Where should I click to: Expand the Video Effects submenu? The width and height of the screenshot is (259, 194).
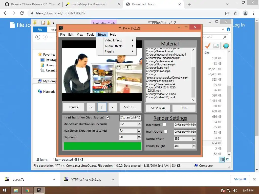point(116,40)
